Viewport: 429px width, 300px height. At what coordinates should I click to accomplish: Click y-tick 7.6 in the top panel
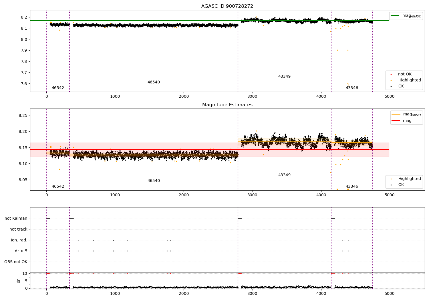(x=24, y=84)
